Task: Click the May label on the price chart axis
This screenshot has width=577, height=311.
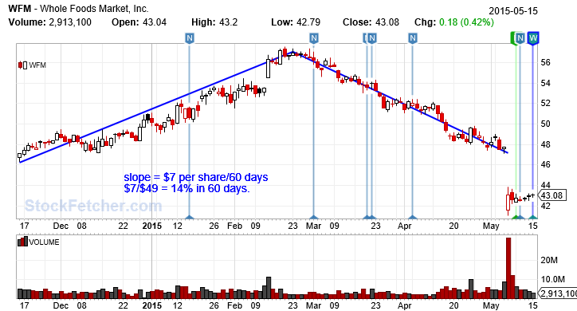Action: (x=491, y=226)
